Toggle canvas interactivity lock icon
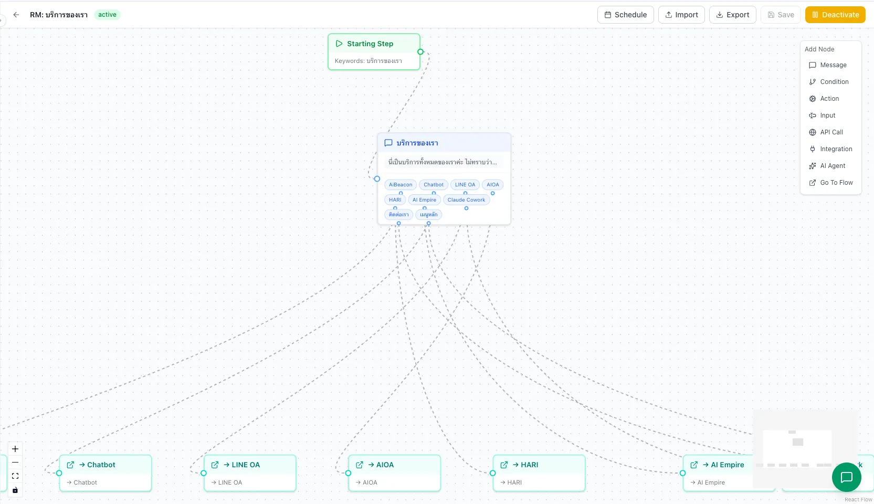This screenshot has height=504, width=874. tap(15, 490)
